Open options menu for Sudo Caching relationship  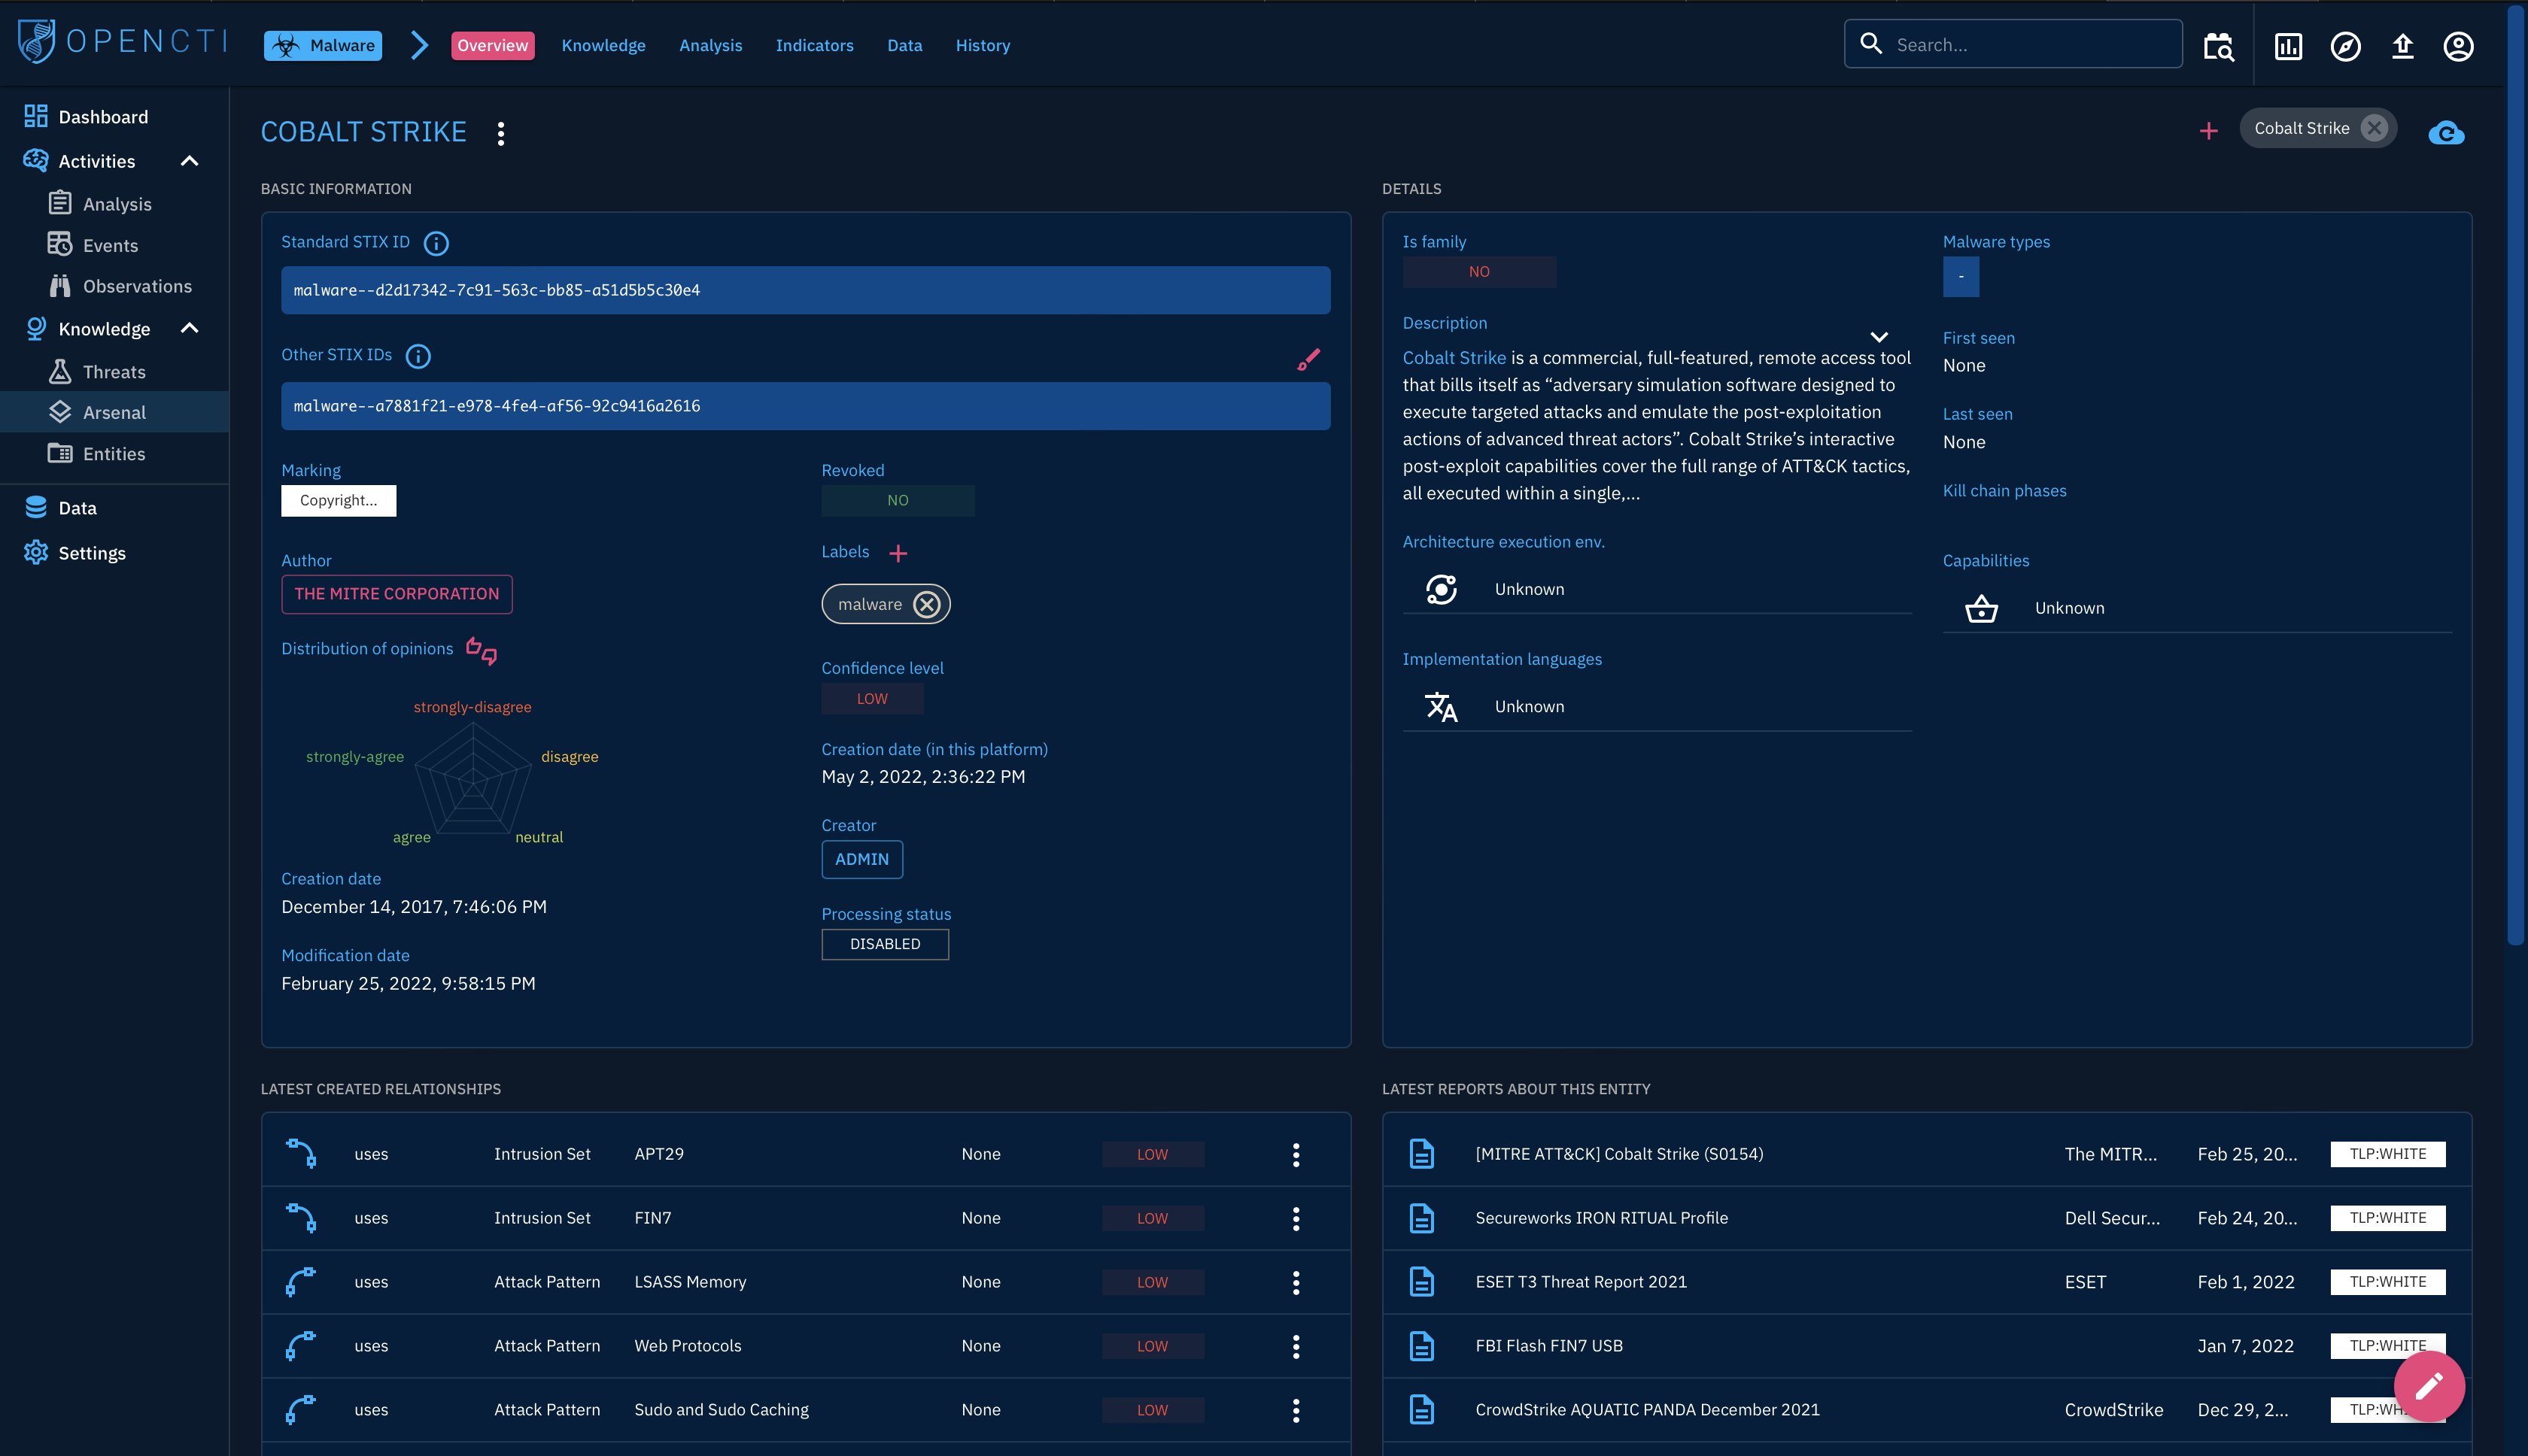pos(1296,1411)
